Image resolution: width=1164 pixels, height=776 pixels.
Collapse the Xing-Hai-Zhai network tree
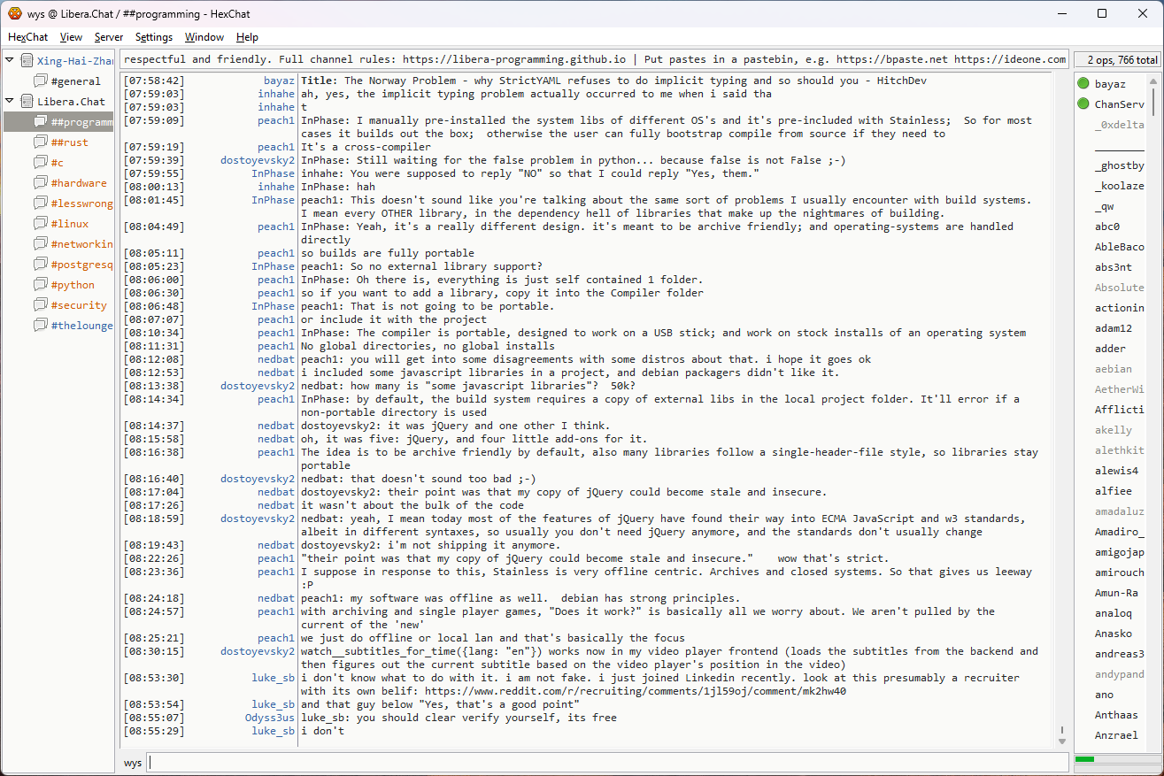10,61
